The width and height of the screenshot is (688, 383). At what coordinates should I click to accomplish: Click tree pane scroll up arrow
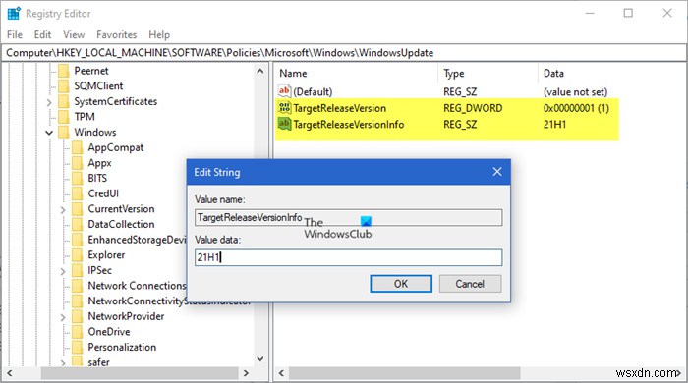260,71
